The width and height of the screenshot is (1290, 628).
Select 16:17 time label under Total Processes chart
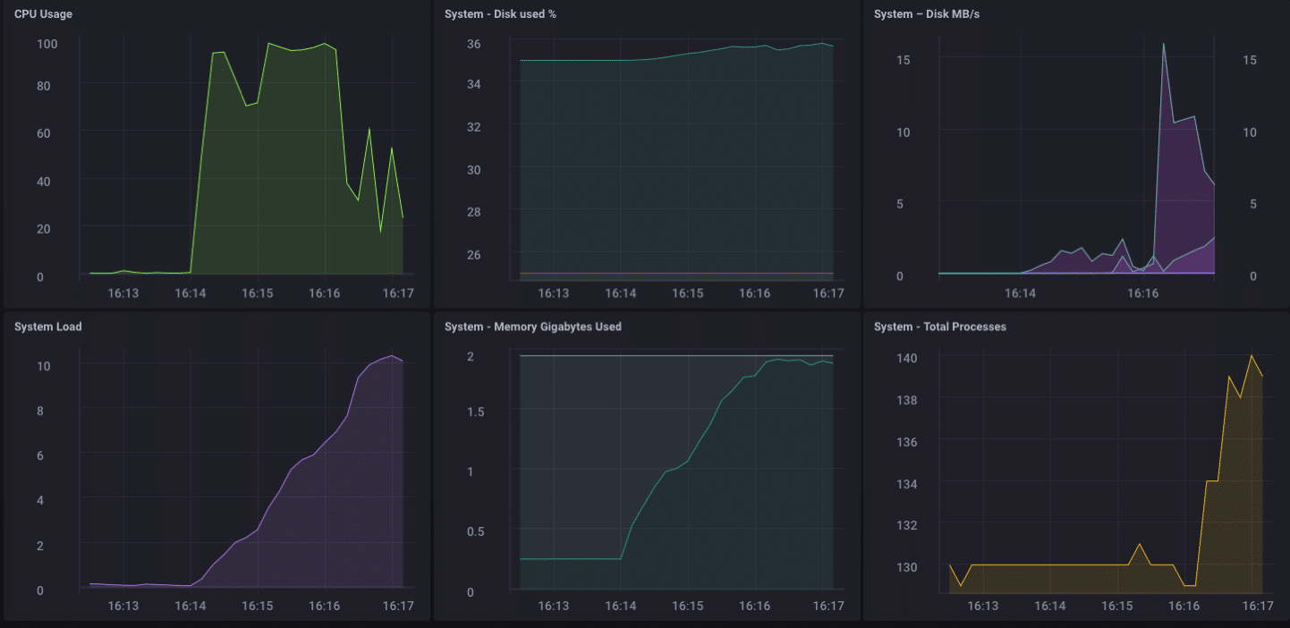tap(1258, 607)
